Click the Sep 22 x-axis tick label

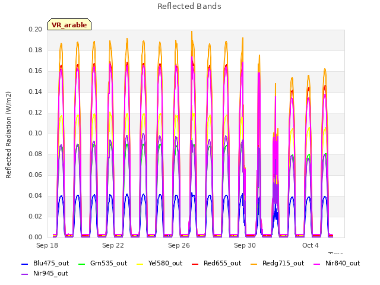pyautogui.click(x=113, y=245)
